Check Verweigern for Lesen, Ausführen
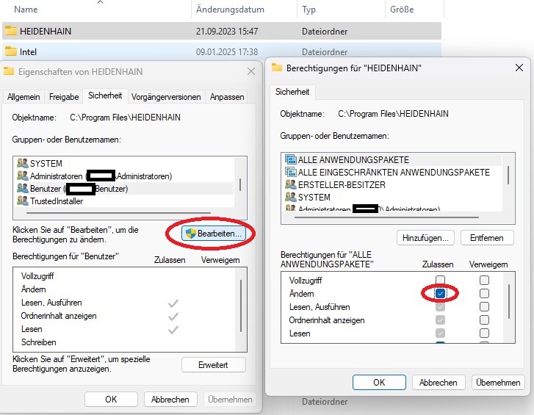 (x=484, y=307)
